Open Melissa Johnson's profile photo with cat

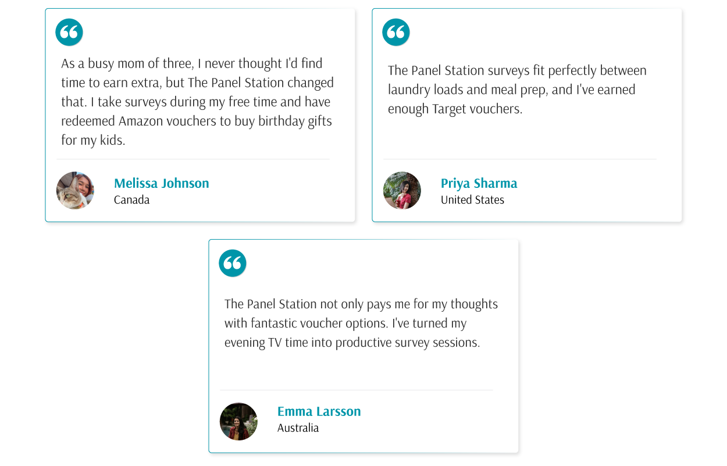click(x=75, y=190)
